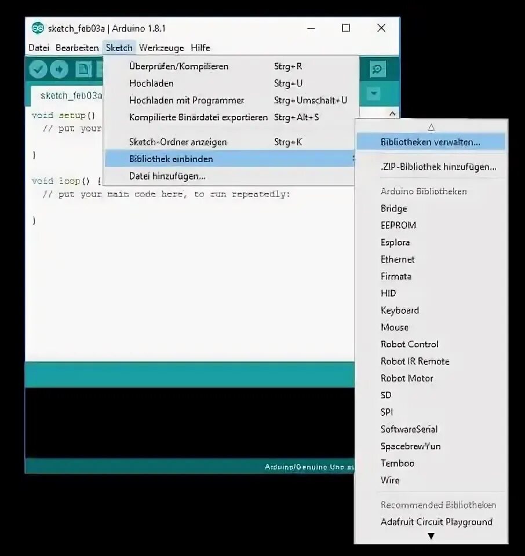Include the Wire library
This screenshot has height=556, width=525.
click(431, 480)
